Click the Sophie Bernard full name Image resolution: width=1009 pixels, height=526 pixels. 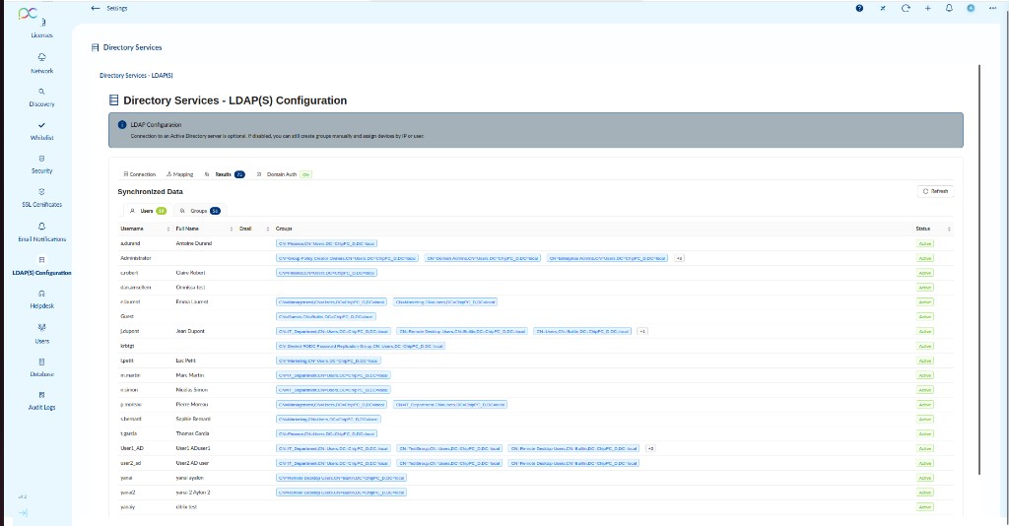tap(193, 419)
